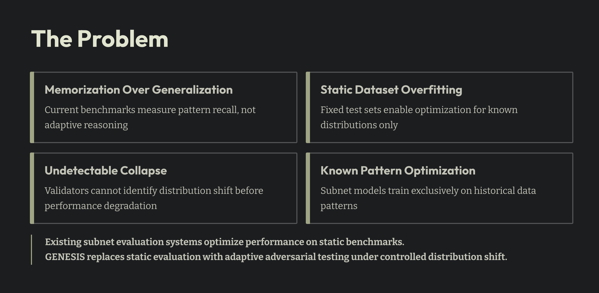Select the "Fixed test sets enable optimization" description

(419, 110)
